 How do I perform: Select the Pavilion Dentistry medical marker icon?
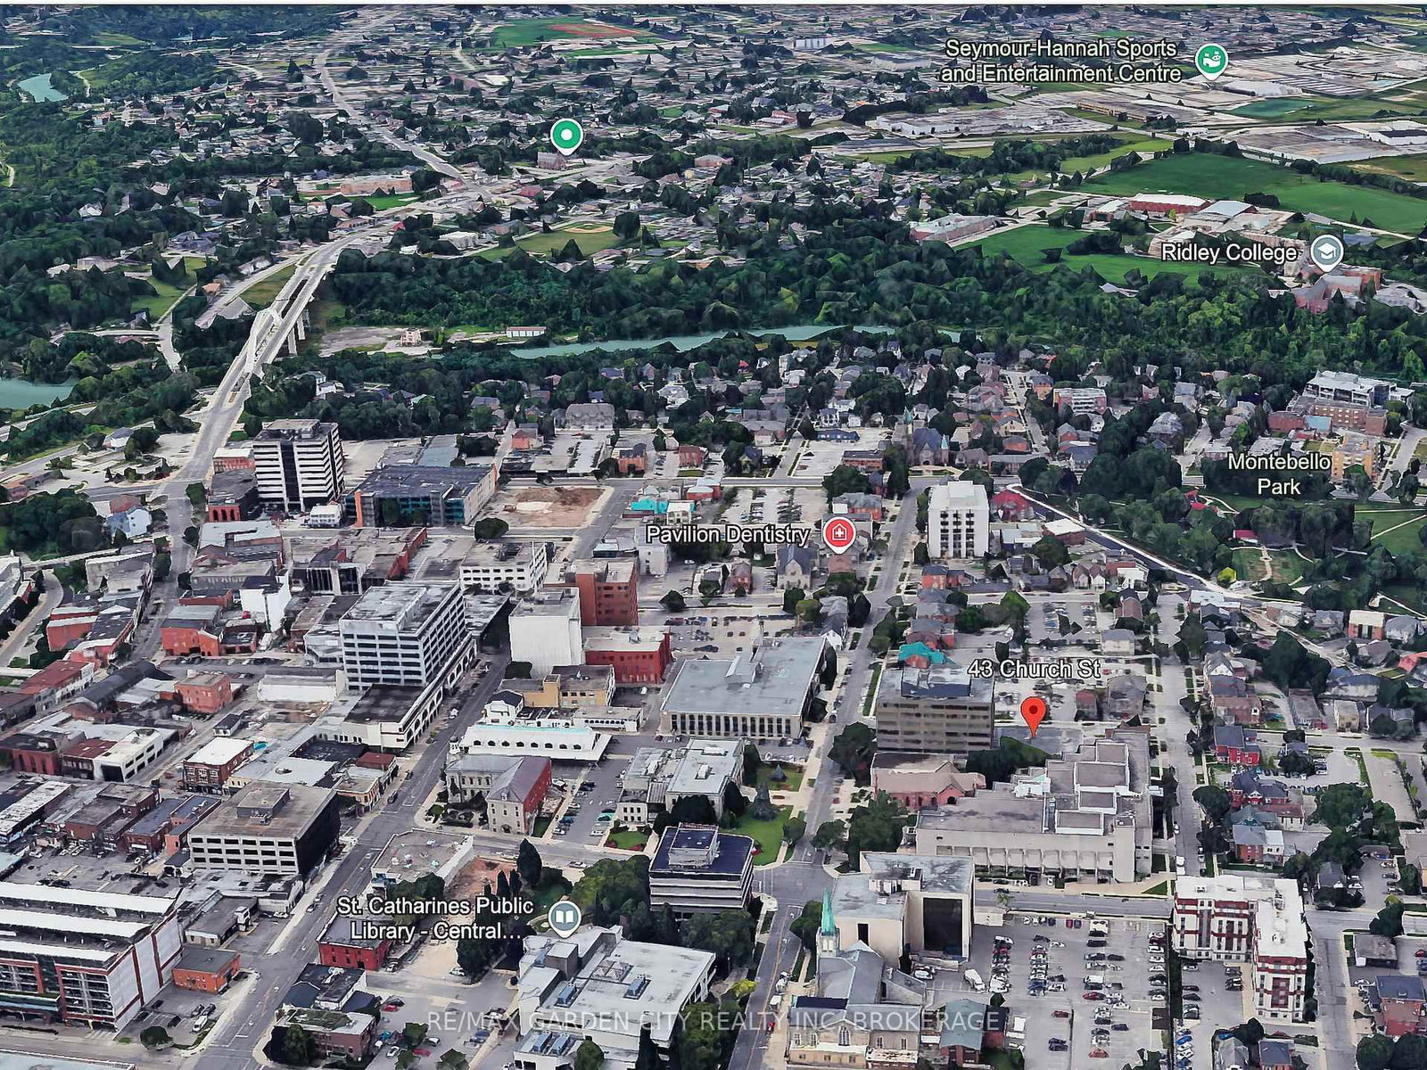tap(838, 534)
